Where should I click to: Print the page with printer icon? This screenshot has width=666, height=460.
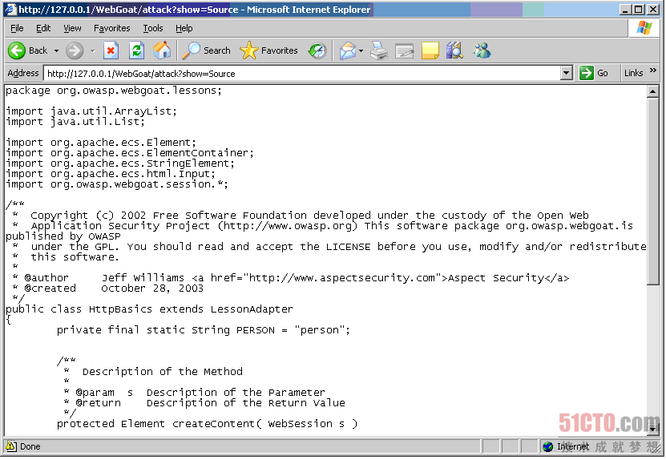[379, 51]
